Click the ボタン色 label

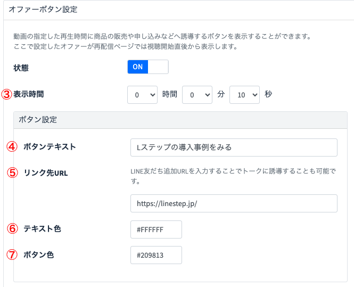pyautogui.click(x=39, y=255)
